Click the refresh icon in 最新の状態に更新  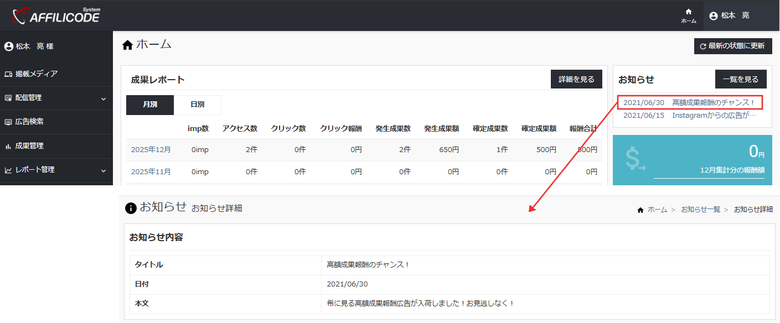click(x=703, y=46)
